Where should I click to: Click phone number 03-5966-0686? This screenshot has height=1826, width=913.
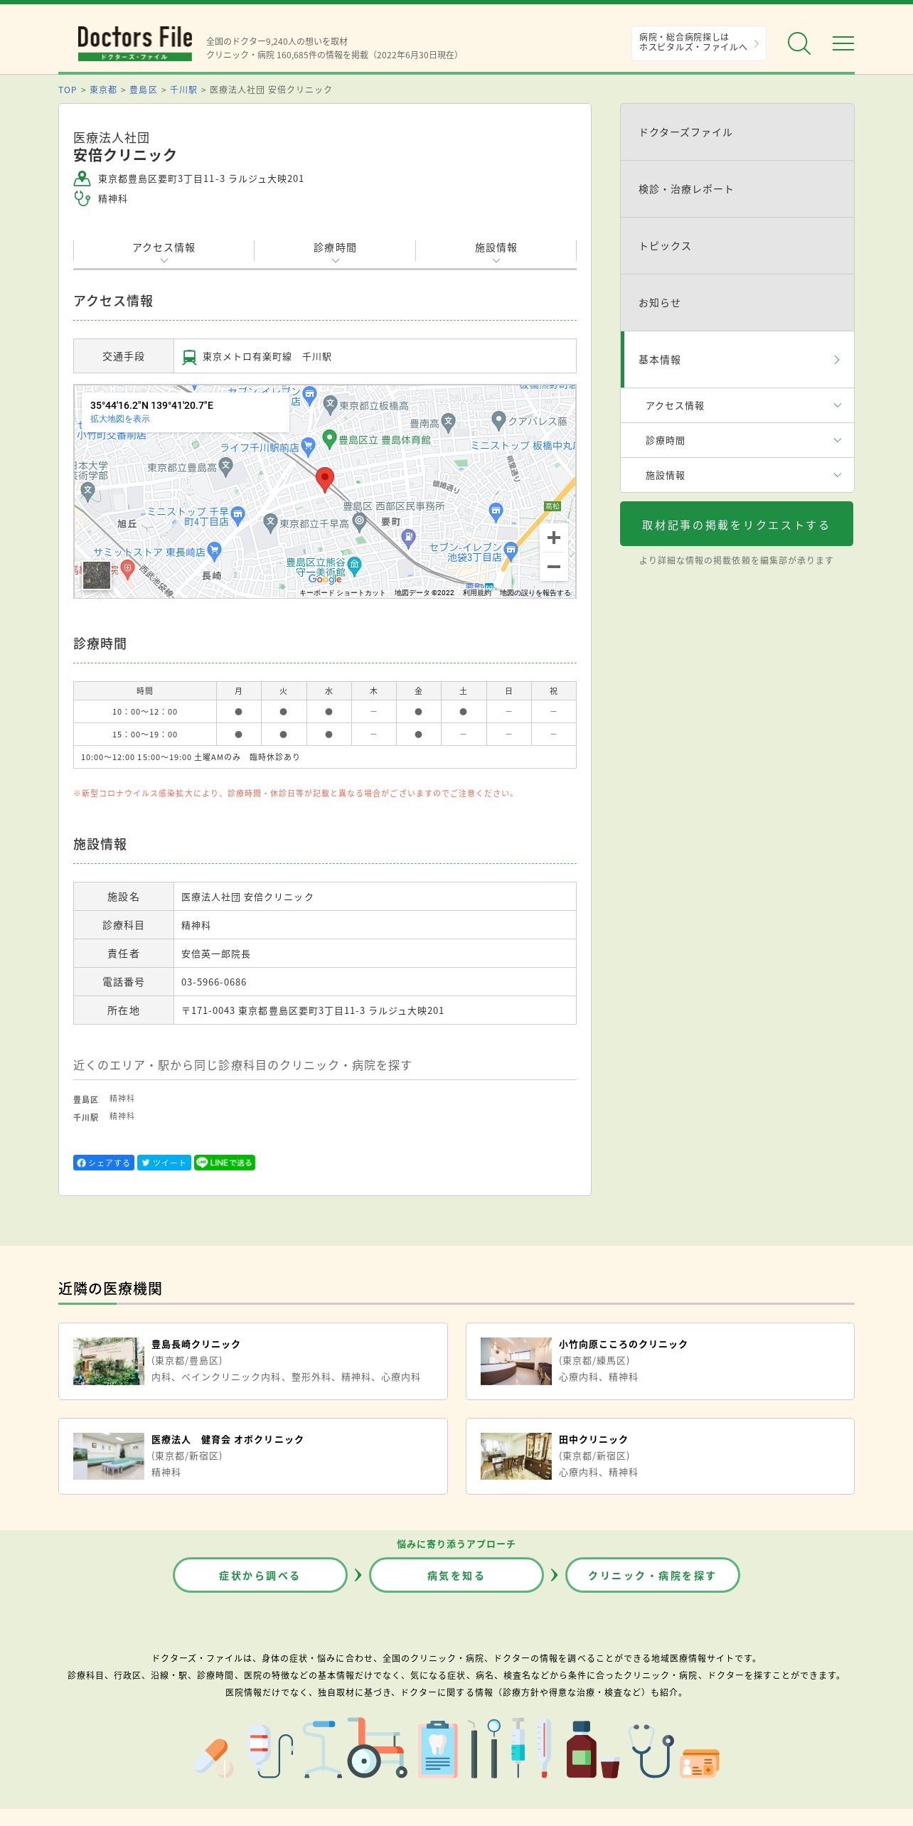coord(214,982)
